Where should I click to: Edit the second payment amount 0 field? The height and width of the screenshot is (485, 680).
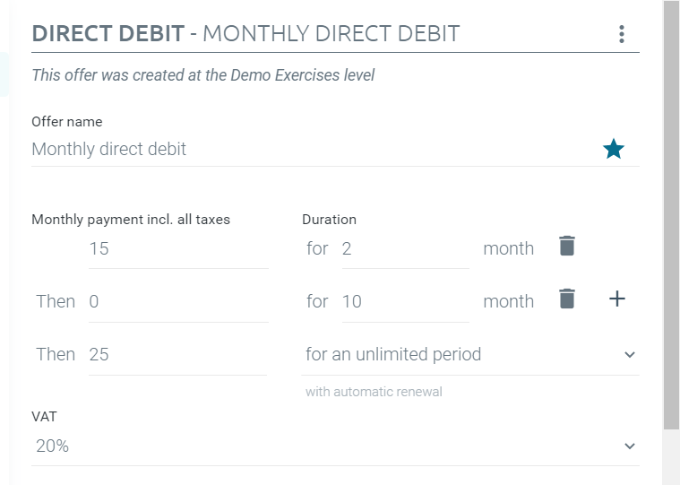point(178,301)
